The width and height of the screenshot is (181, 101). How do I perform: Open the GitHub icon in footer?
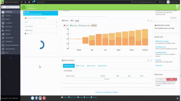click(x=40, y=98)
